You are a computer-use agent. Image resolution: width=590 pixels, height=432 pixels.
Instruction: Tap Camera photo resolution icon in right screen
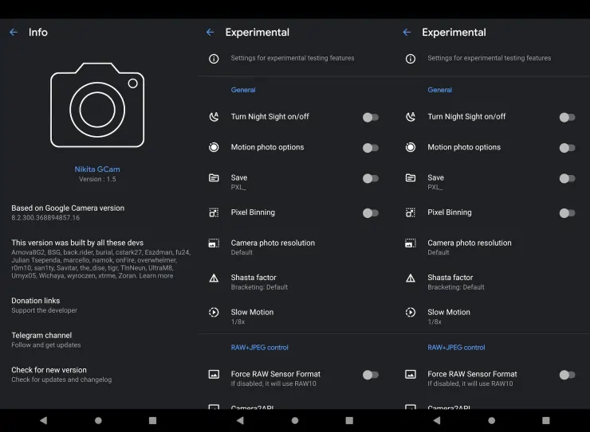[x=411, y=243]
